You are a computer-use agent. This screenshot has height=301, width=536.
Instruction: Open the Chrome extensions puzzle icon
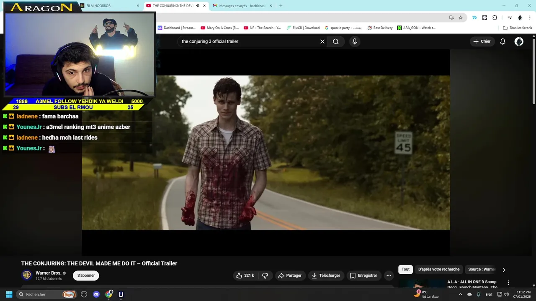495,18
